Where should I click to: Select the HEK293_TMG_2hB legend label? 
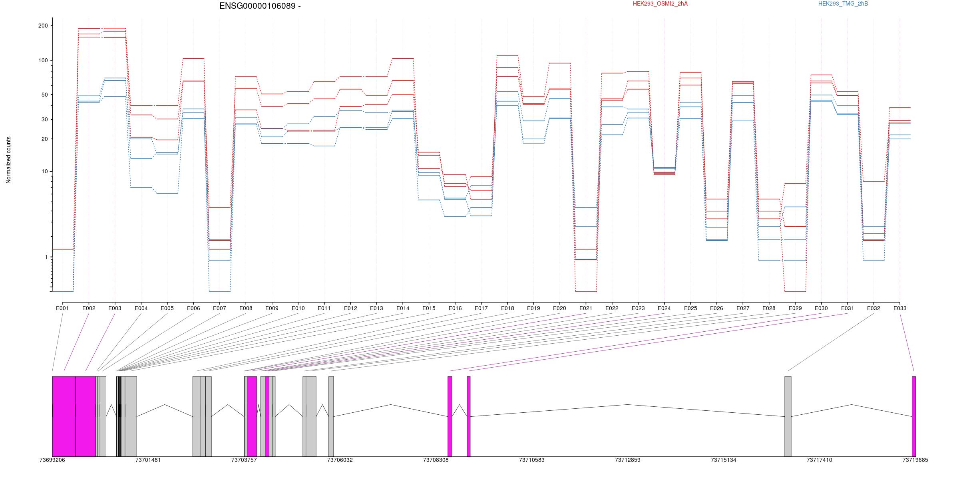(x=843, y=4)
